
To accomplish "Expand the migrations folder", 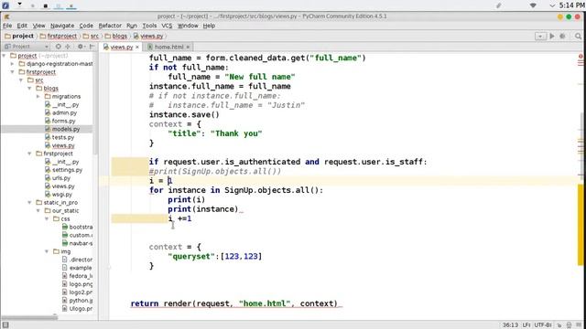I will pos(38,97).
